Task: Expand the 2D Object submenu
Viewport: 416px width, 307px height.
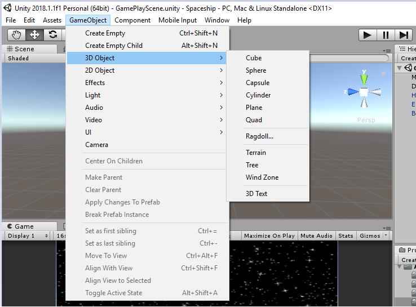Action: click(147, 70)
